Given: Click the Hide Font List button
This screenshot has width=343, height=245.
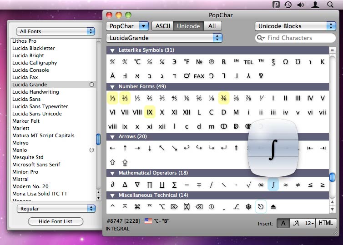Looking at the screenshot, I should (55, 221).
